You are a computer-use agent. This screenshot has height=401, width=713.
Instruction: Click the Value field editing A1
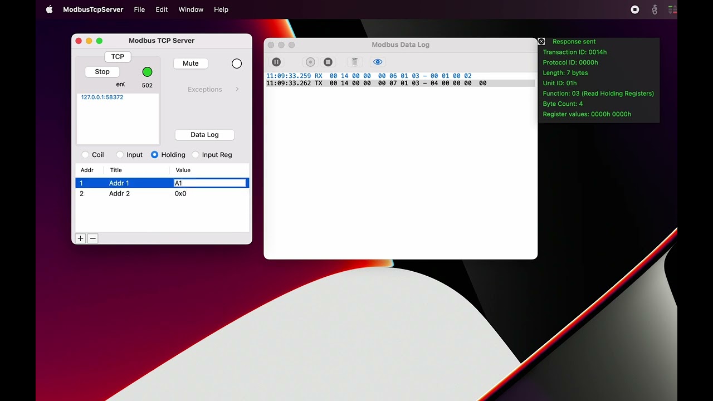coord(210,183)
